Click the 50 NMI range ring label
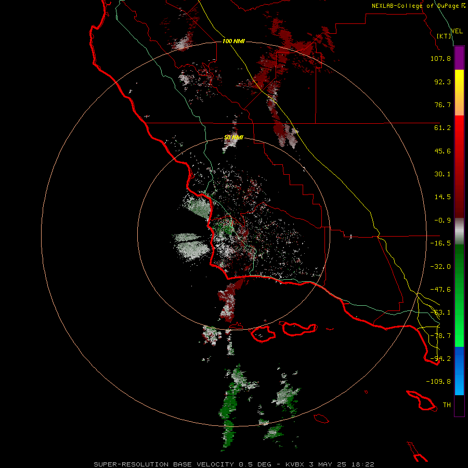The width and height of the screenshot is (468, 468). tap(233, 137)
